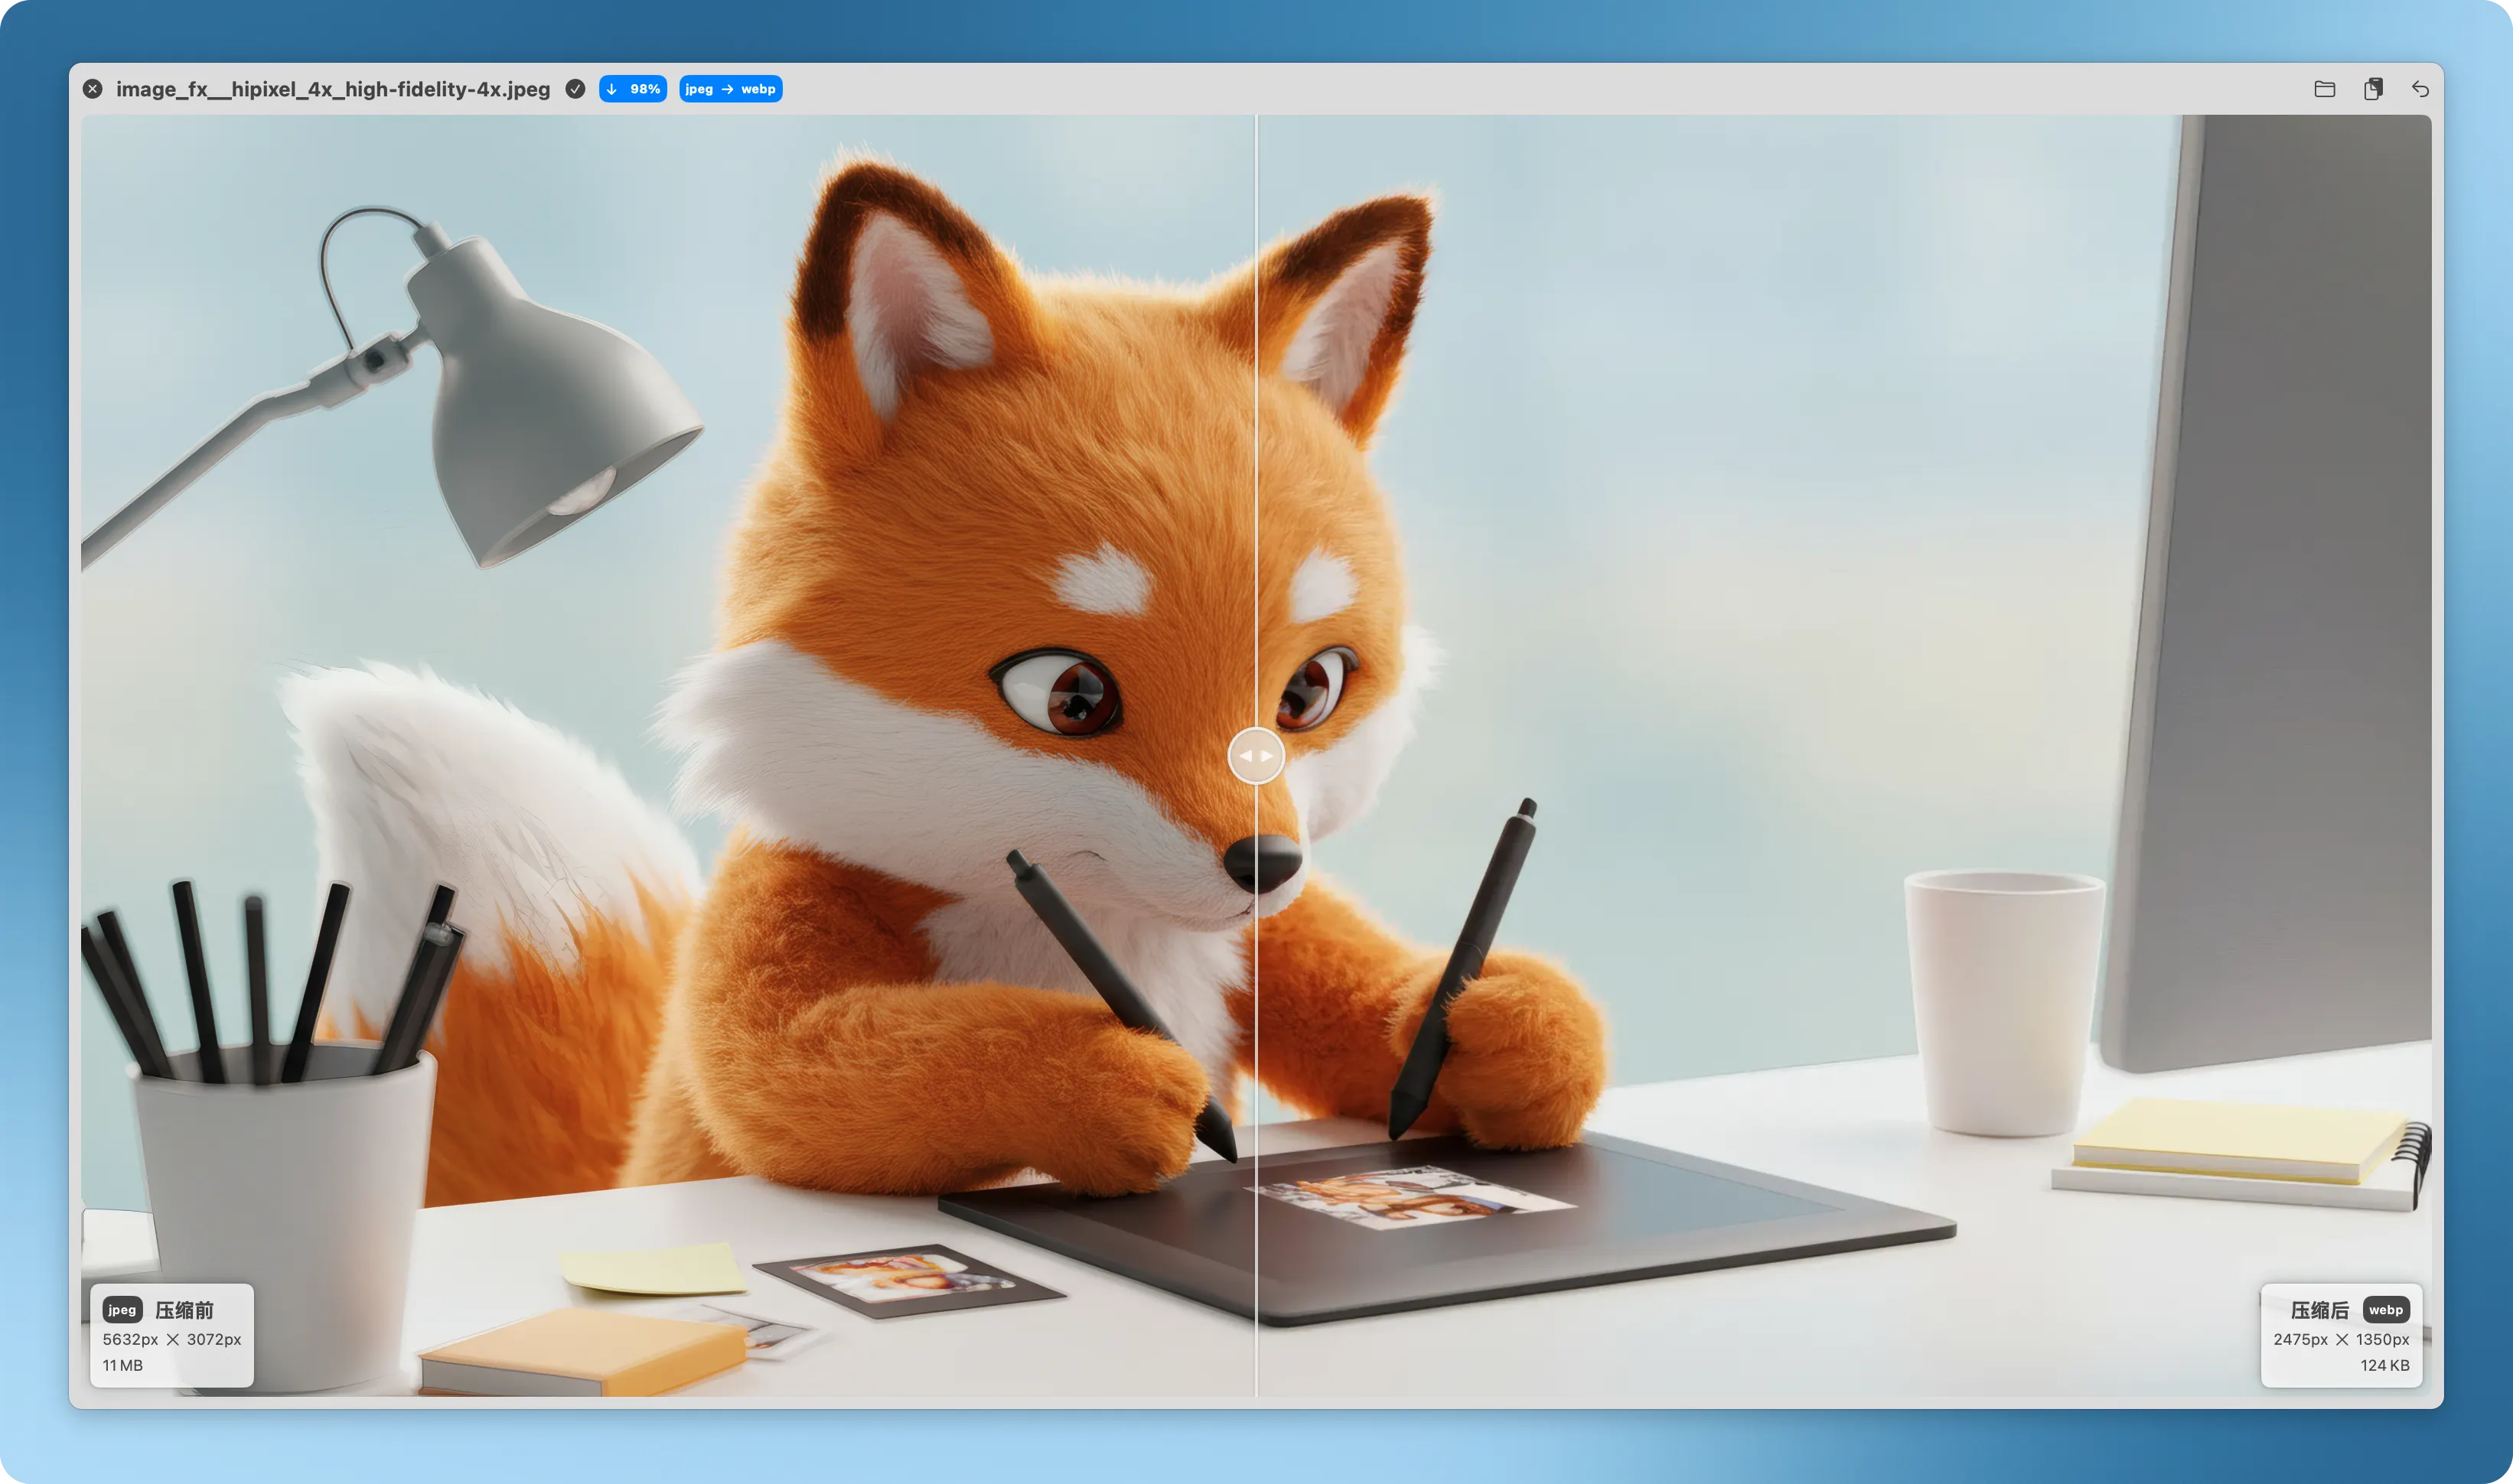Image resolution: width=2513 pixels, height=1484 pixels.
Task: Click the 压缩后 label
Action: click(2319, 1310)
